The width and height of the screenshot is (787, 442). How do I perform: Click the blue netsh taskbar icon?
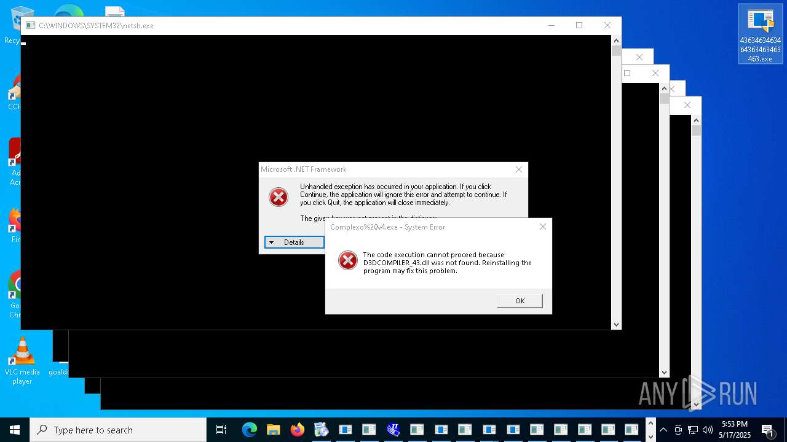[x=393, y=430]
